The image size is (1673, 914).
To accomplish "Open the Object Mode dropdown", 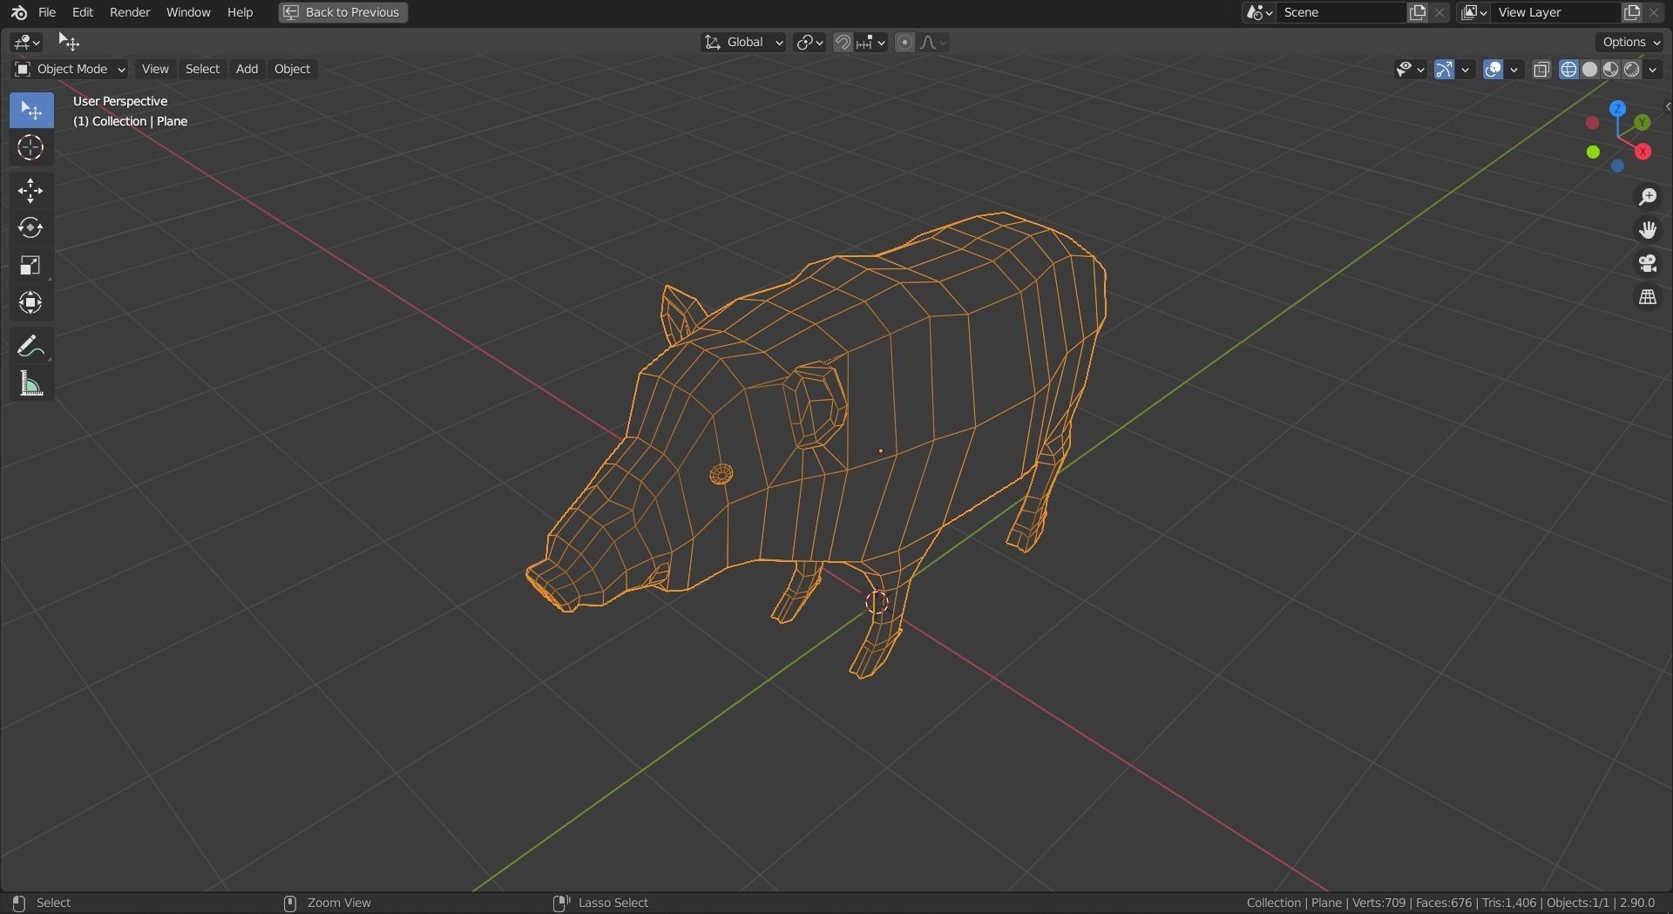I will pos(69,69).
